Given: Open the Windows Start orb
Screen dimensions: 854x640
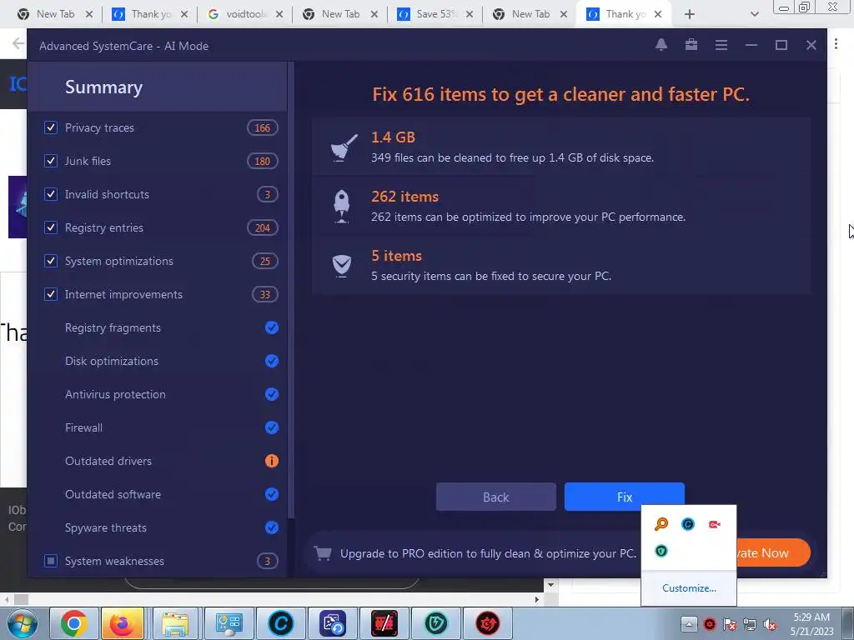Looking at the screenshot, I should pyautogui.click(x=22, y=623).
